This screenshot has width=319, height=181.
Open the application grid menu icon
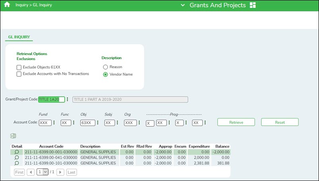pyautogui.click(x=253, y=5)
